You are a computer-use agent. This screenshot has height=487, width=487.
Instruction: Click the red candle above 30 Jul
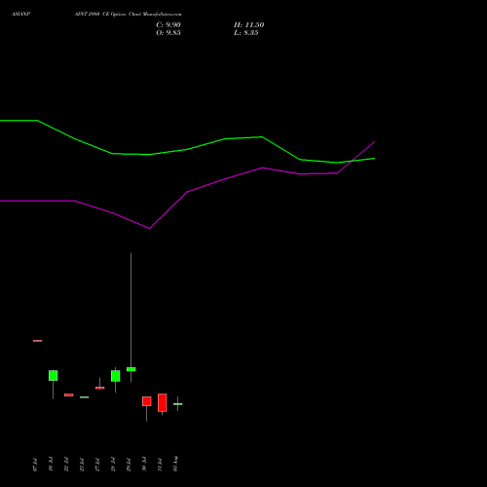(x=147, y=401)
